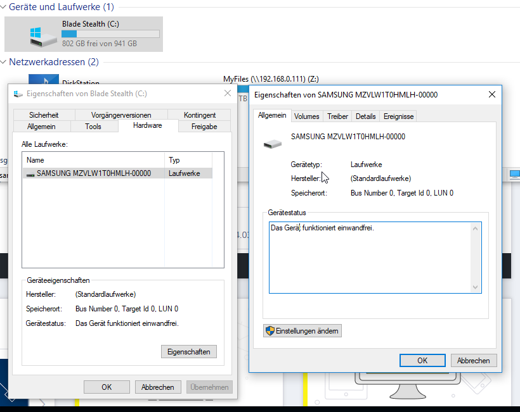Open the Vorgängerversionen tab
This screenshot has width=520, height=412.
coord(121,115)
